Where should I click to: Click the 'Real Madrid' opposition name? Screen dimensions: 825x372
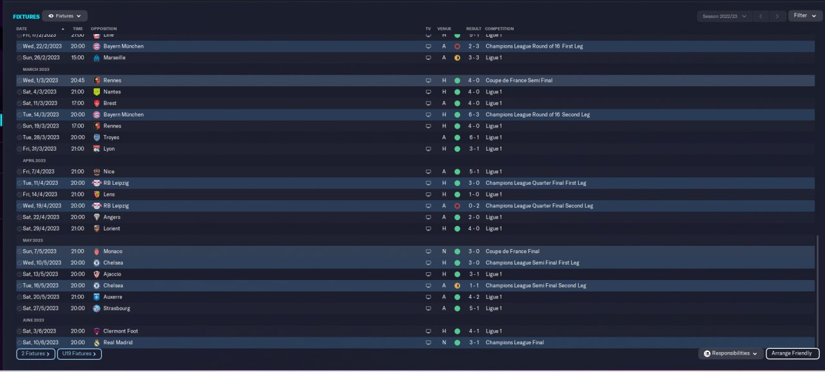(118, 342)
